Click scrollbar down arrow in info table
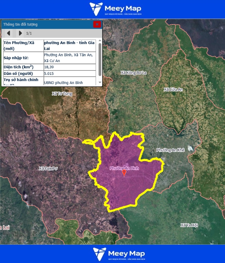The image size is (225, 263). [x=100, y=83]
